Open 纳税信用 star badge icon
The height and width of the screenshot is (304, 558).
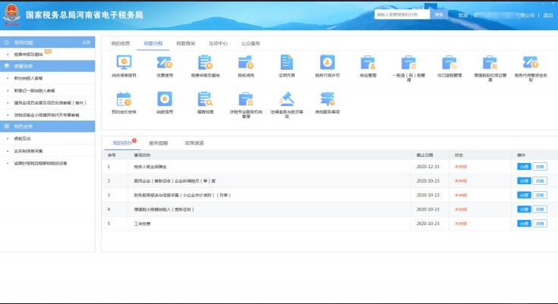[165, 99]
